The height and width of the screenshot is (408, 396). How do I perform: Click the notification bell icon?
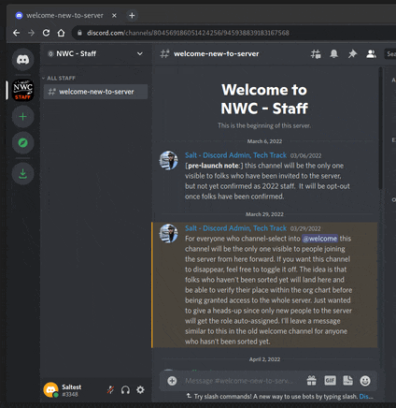pyautogui.click(x=334, y=54)
